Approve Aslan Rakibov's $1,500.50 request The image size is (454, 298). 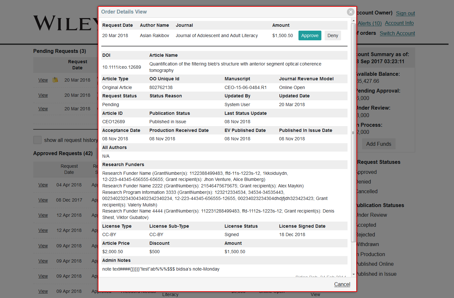click(x=309, y=35)
